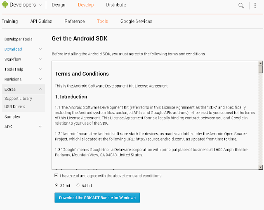This screenshot has height=210, width=264.
Task: Go to the Distribute tab
Action: click(x=116, y=5)
